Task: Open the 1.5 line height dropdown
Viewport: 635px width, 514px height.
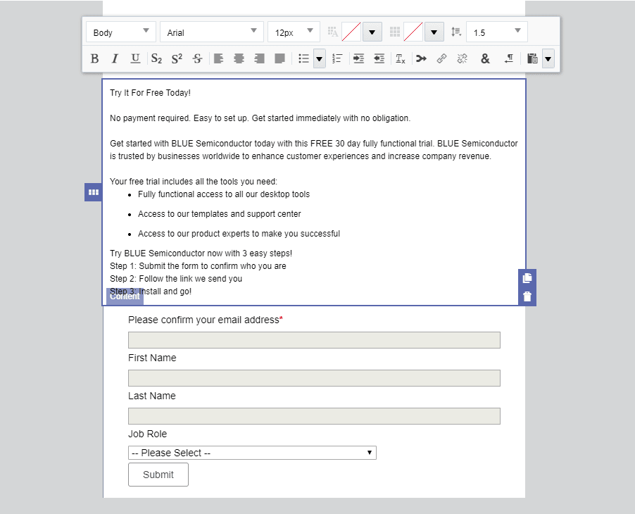Action: tap(497, 32)
